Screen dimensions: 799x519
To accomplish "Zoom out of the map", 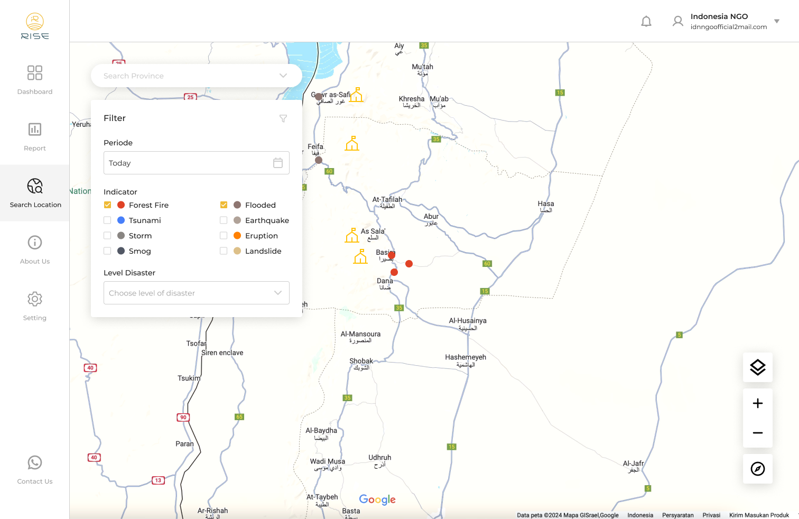I will tap(757, 433).
